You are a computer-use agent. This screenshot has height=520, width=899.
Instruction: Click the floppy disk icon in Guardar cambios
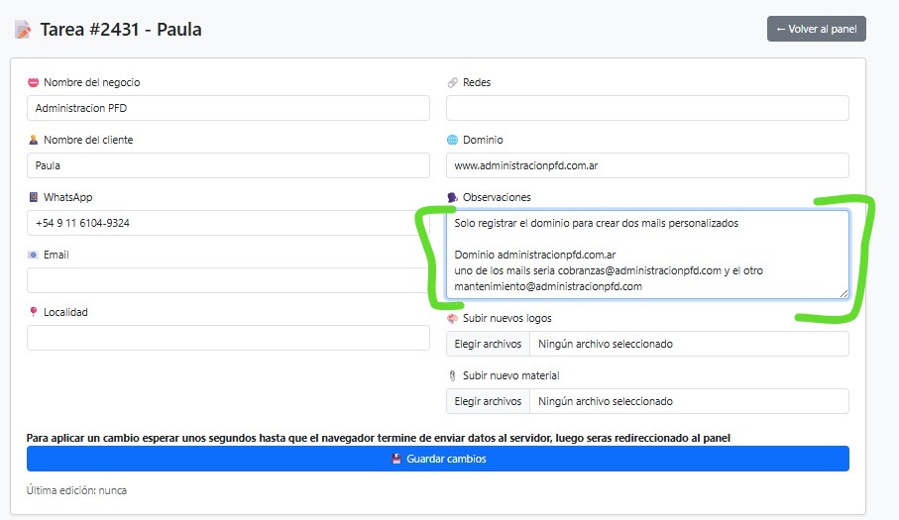pos(396,459)
